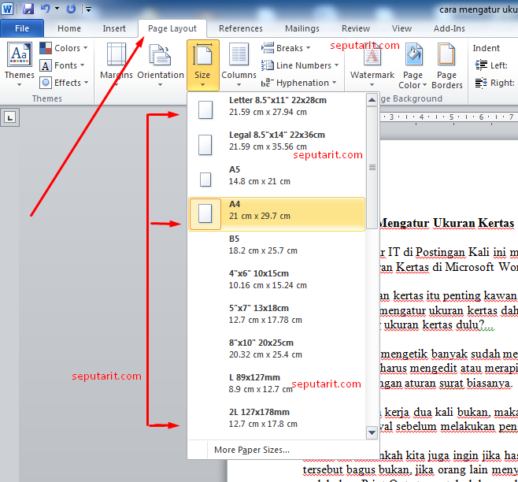Viewport: 518px width, 482px height.
Task: Select the A5 paper size
Action: point(277,179)
